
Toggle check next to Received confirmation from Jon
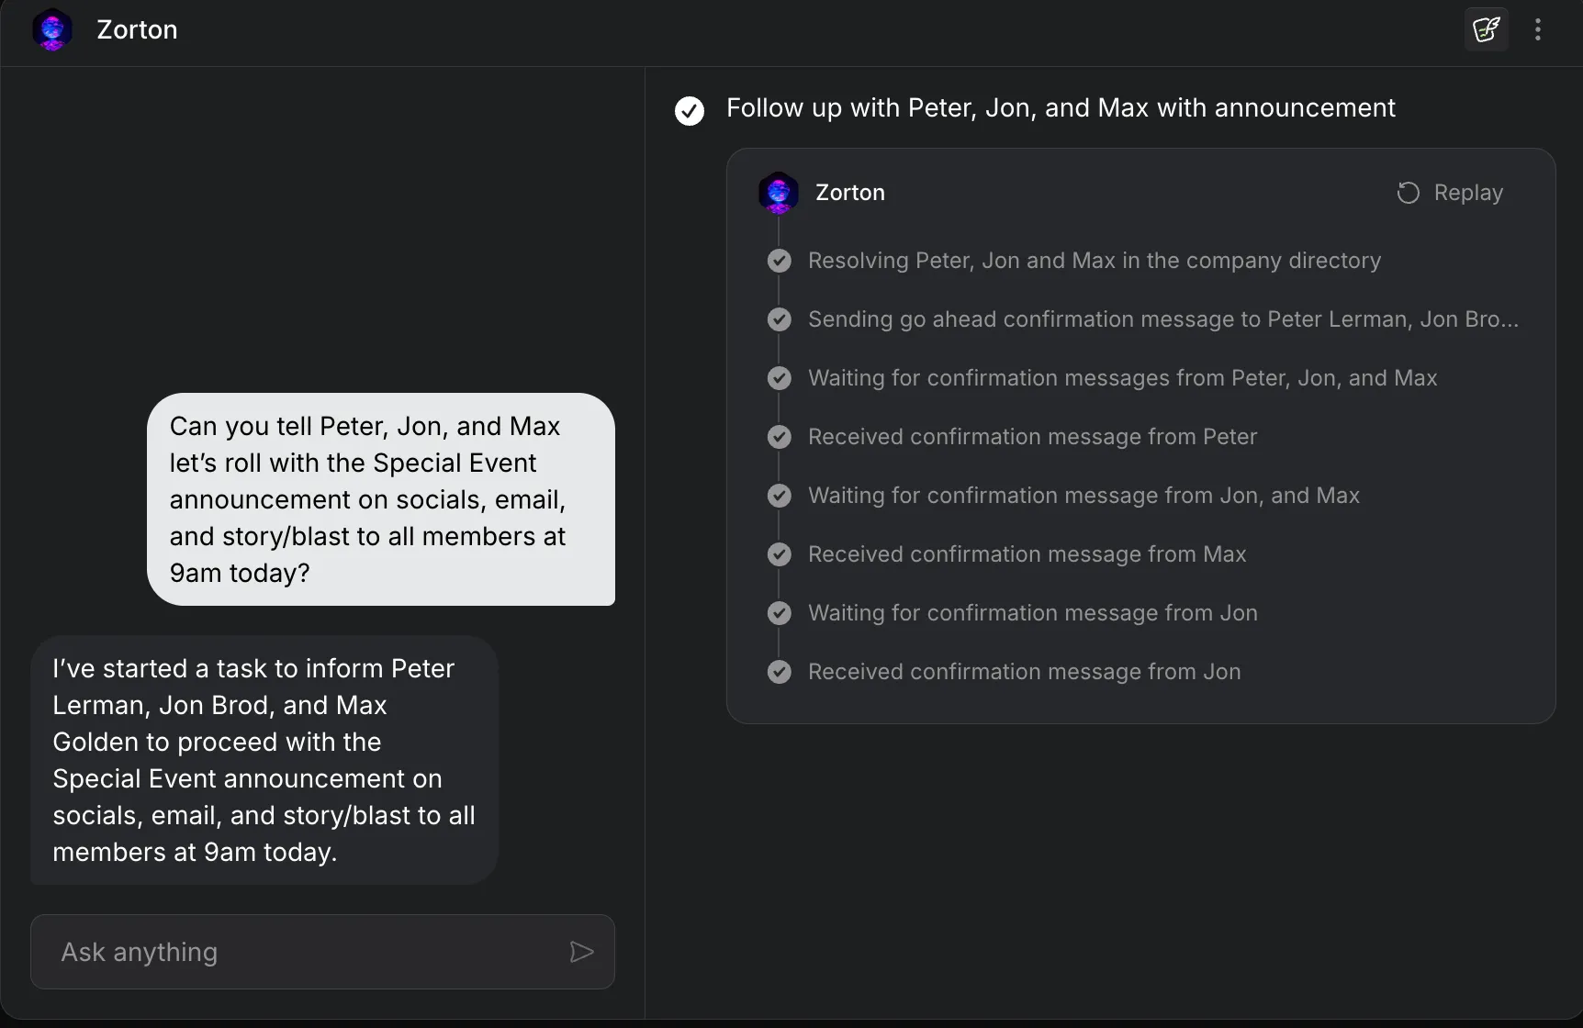point(780,672)
